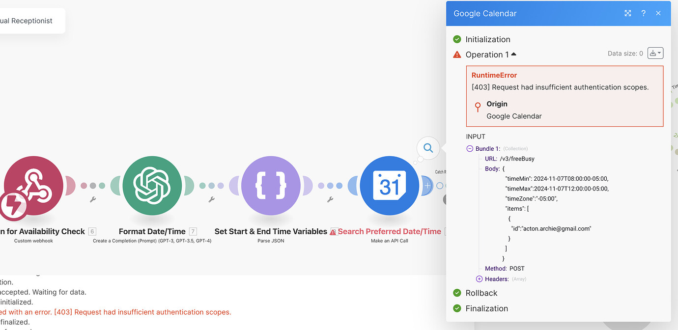Open the OpenAI Format Date/Time module
678x330 pixels.
click(152, 187)
